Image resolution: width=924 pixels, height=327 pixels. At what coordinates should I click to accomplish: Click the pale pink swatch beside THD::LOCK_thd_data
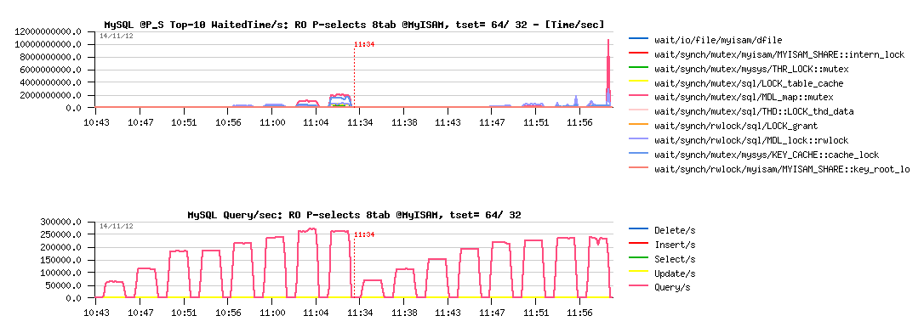click(638, 111)
